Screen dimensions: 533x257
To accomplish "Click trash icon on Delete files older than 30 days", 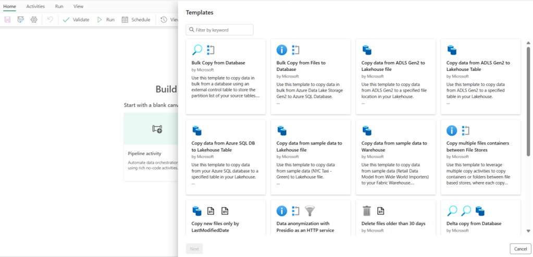I will 367,211.
